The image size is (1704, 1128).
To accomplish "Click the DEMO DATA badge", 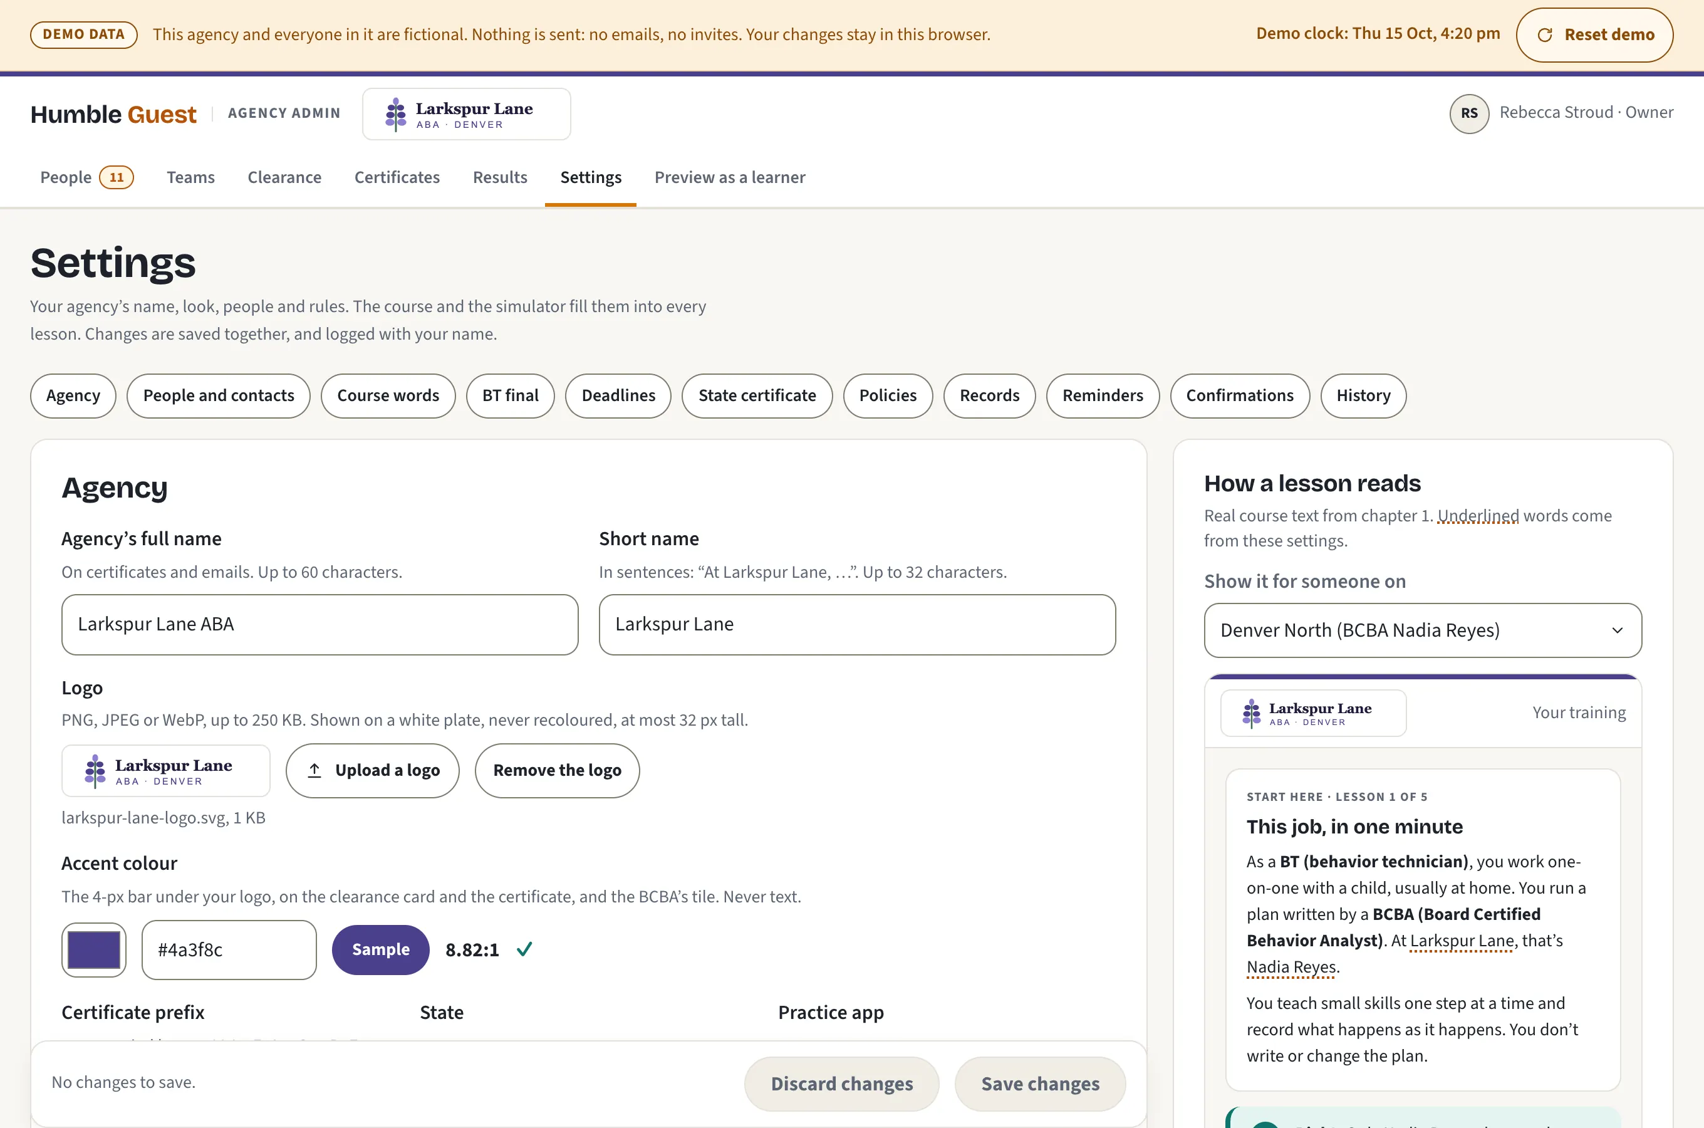I will click(83, 34).
